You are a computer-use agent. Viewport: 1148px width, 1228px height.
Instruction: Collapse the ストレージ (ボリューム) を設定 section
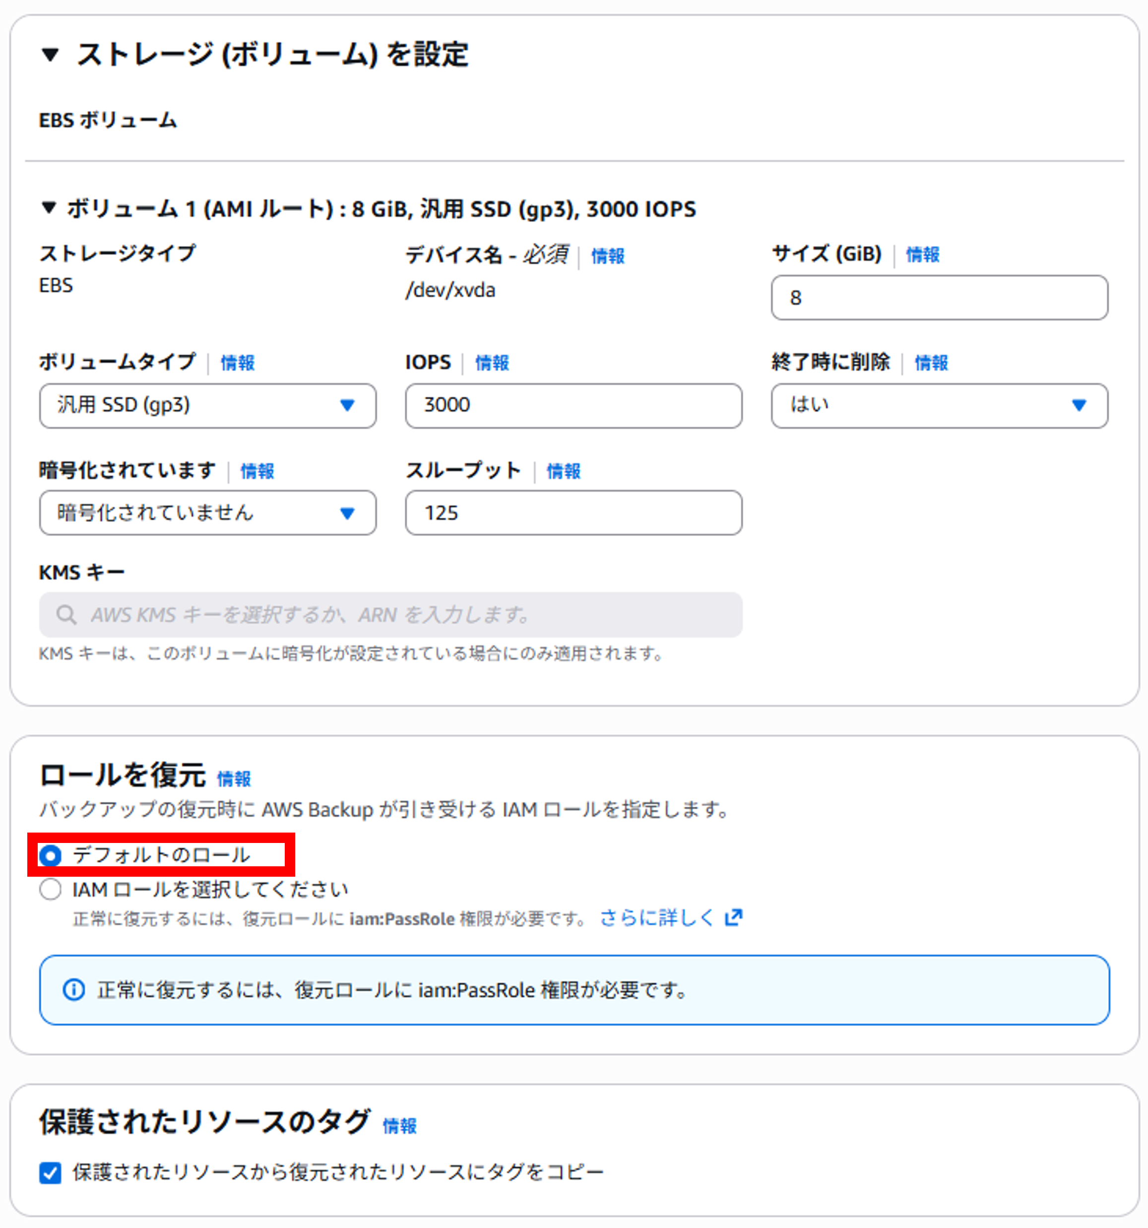tap(50, 55)
